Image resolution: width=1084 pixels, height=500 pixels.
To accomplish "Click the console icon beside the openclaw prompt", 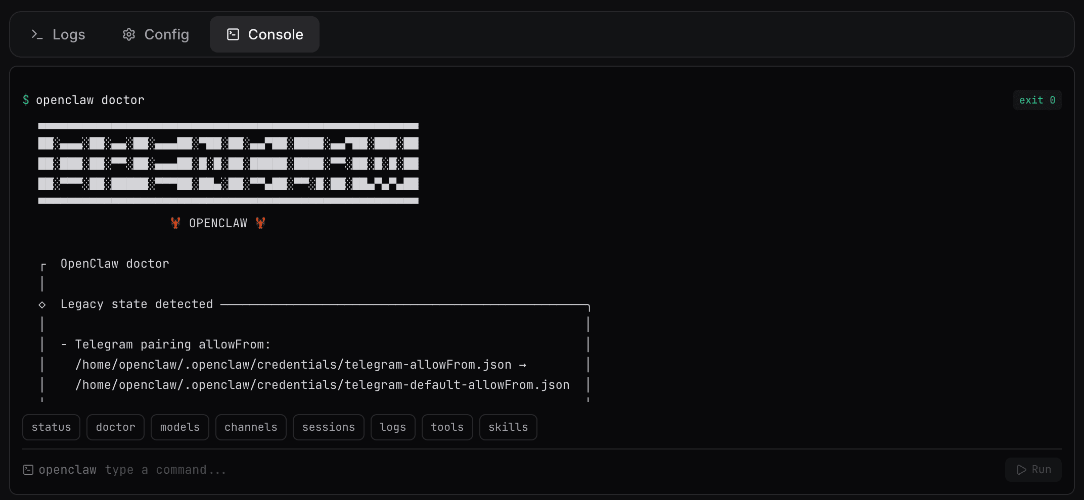I will (x=28, y=469).
